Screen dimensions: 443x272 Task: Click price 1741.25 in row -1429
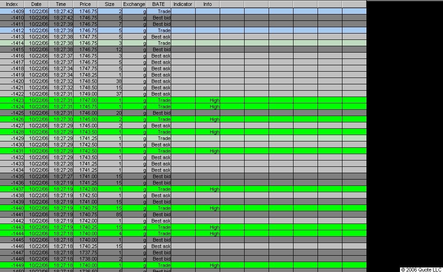coord(85,138)
